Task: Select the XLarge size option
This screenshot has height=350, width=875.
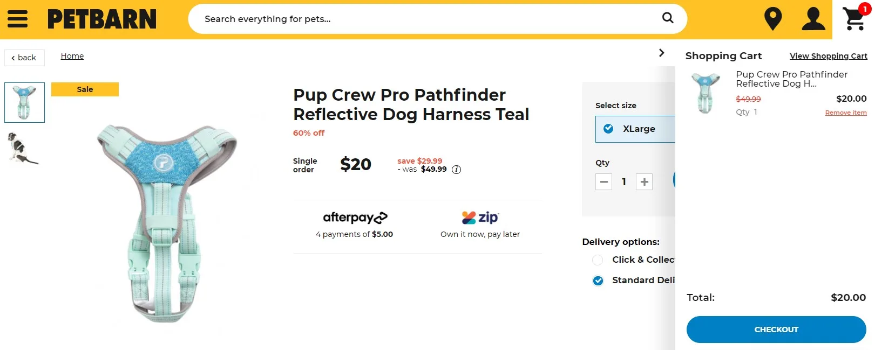Action: point(635,129)
